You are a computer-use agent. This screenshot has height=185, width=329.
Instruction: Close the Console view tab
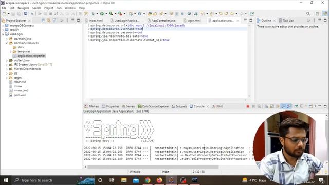point(208,106)
